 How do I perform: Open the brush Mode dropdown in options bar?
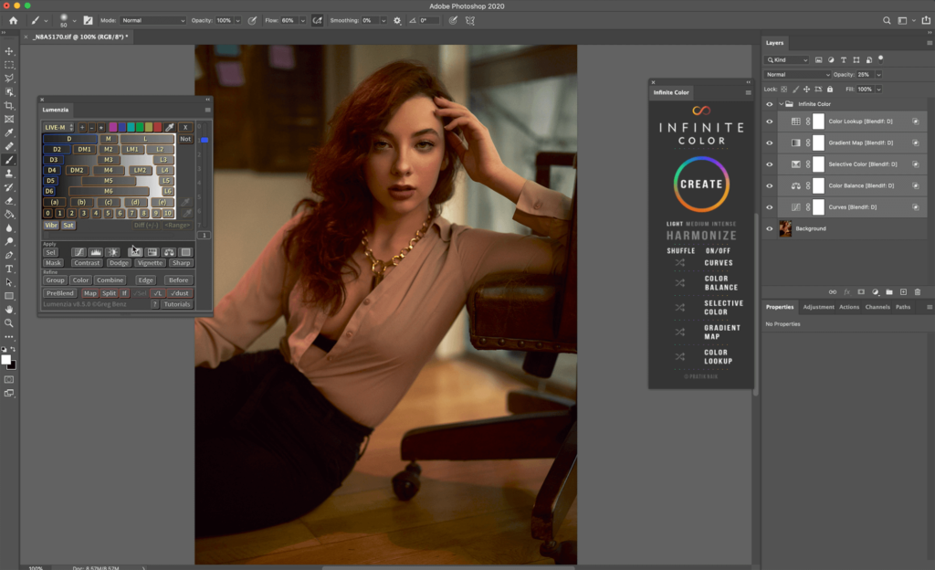[153, 20]
